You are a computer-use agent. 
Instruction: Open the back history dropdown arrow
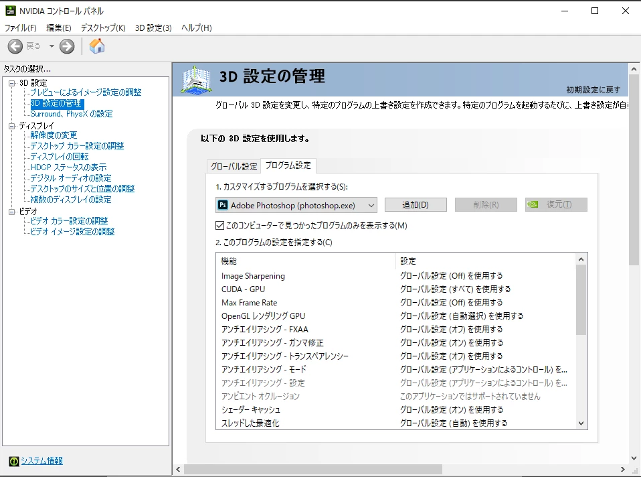click(52, 46)
